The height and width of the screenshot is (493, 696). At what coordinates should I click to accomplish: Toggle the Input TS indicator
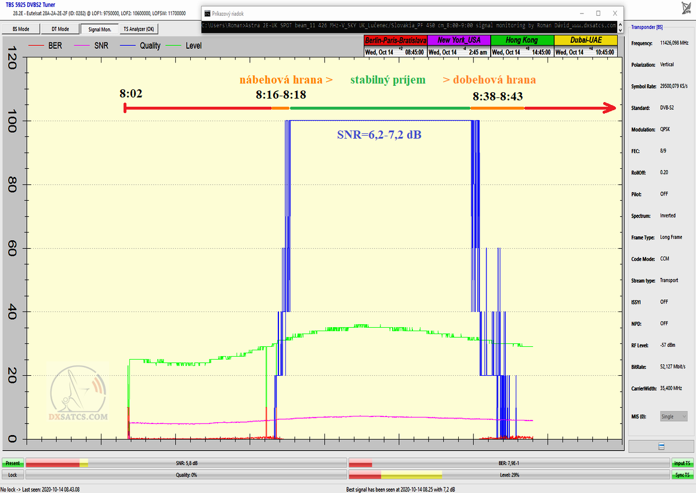coord(682,463)
